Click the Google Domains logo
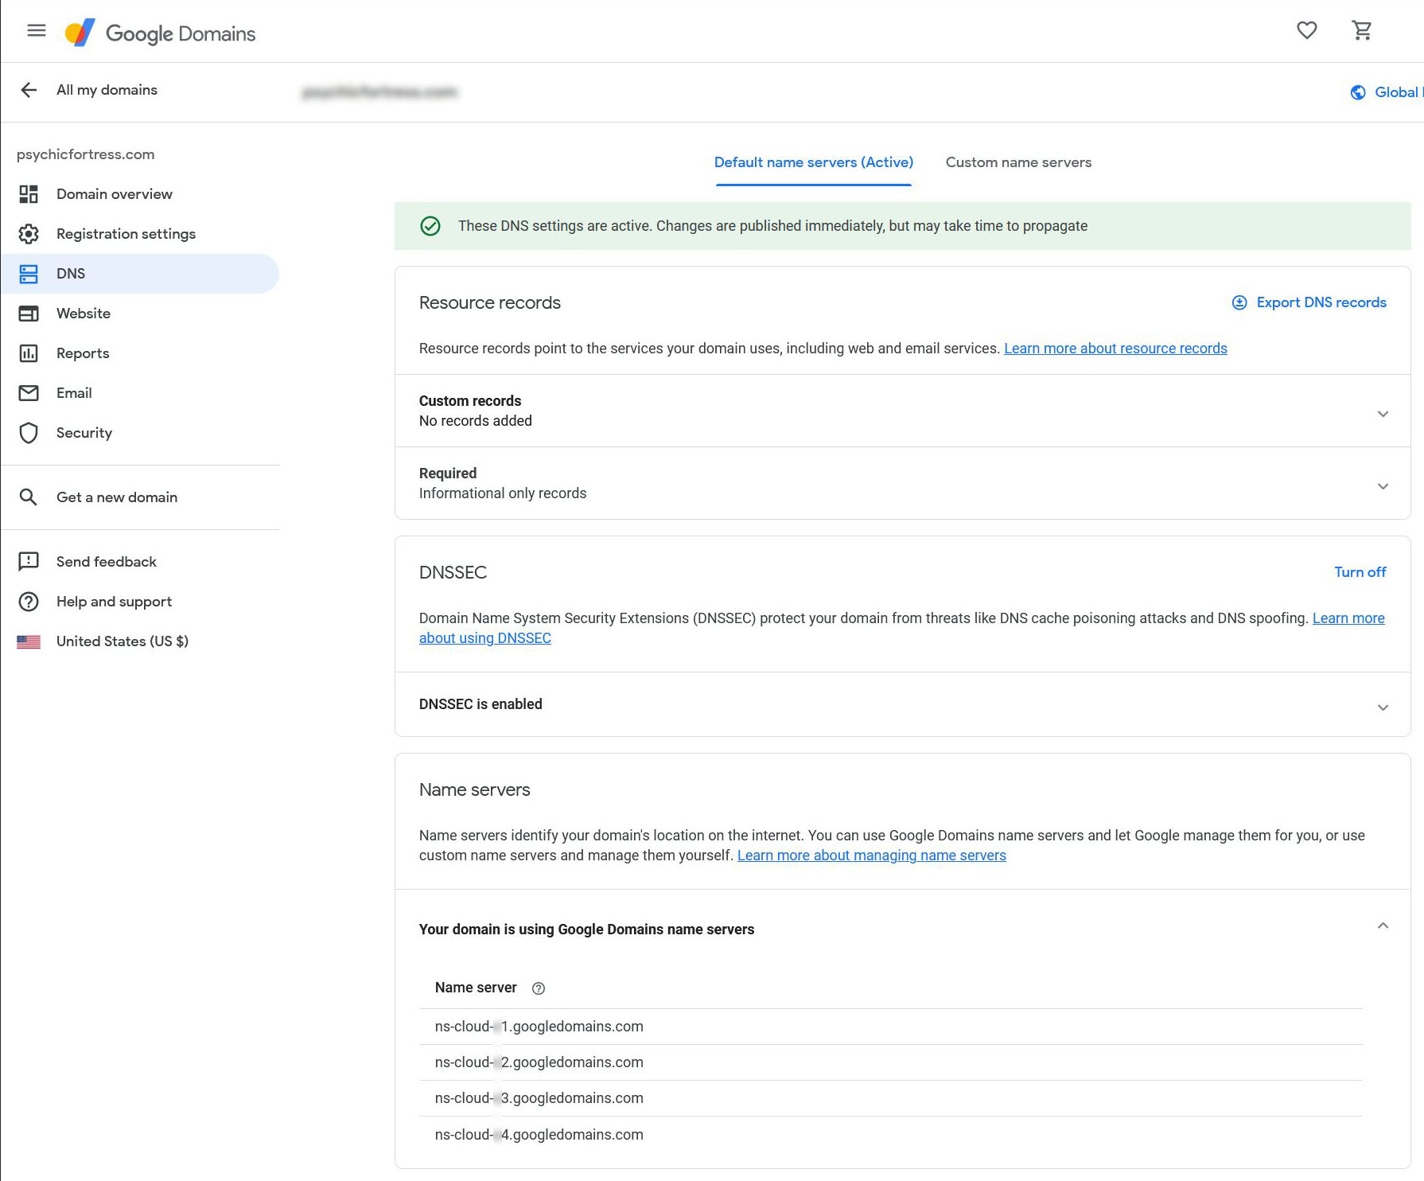This screenshot has height=1181, width=1424. pyautogui.click(x=160, y=33)
